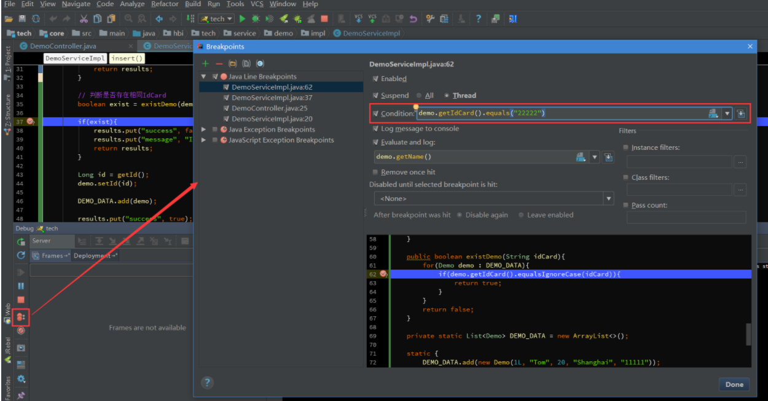Image resolution: width=768 pixels, height=401 pixels.
Task: Open View Breakpoints icon in Debug sidebar
Action: click(21, 317)
